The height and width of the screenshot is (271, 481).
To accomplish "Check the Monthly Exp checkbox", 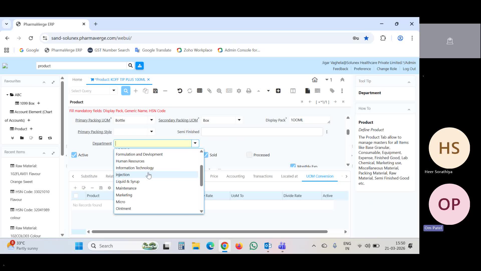I will [293, 166].
